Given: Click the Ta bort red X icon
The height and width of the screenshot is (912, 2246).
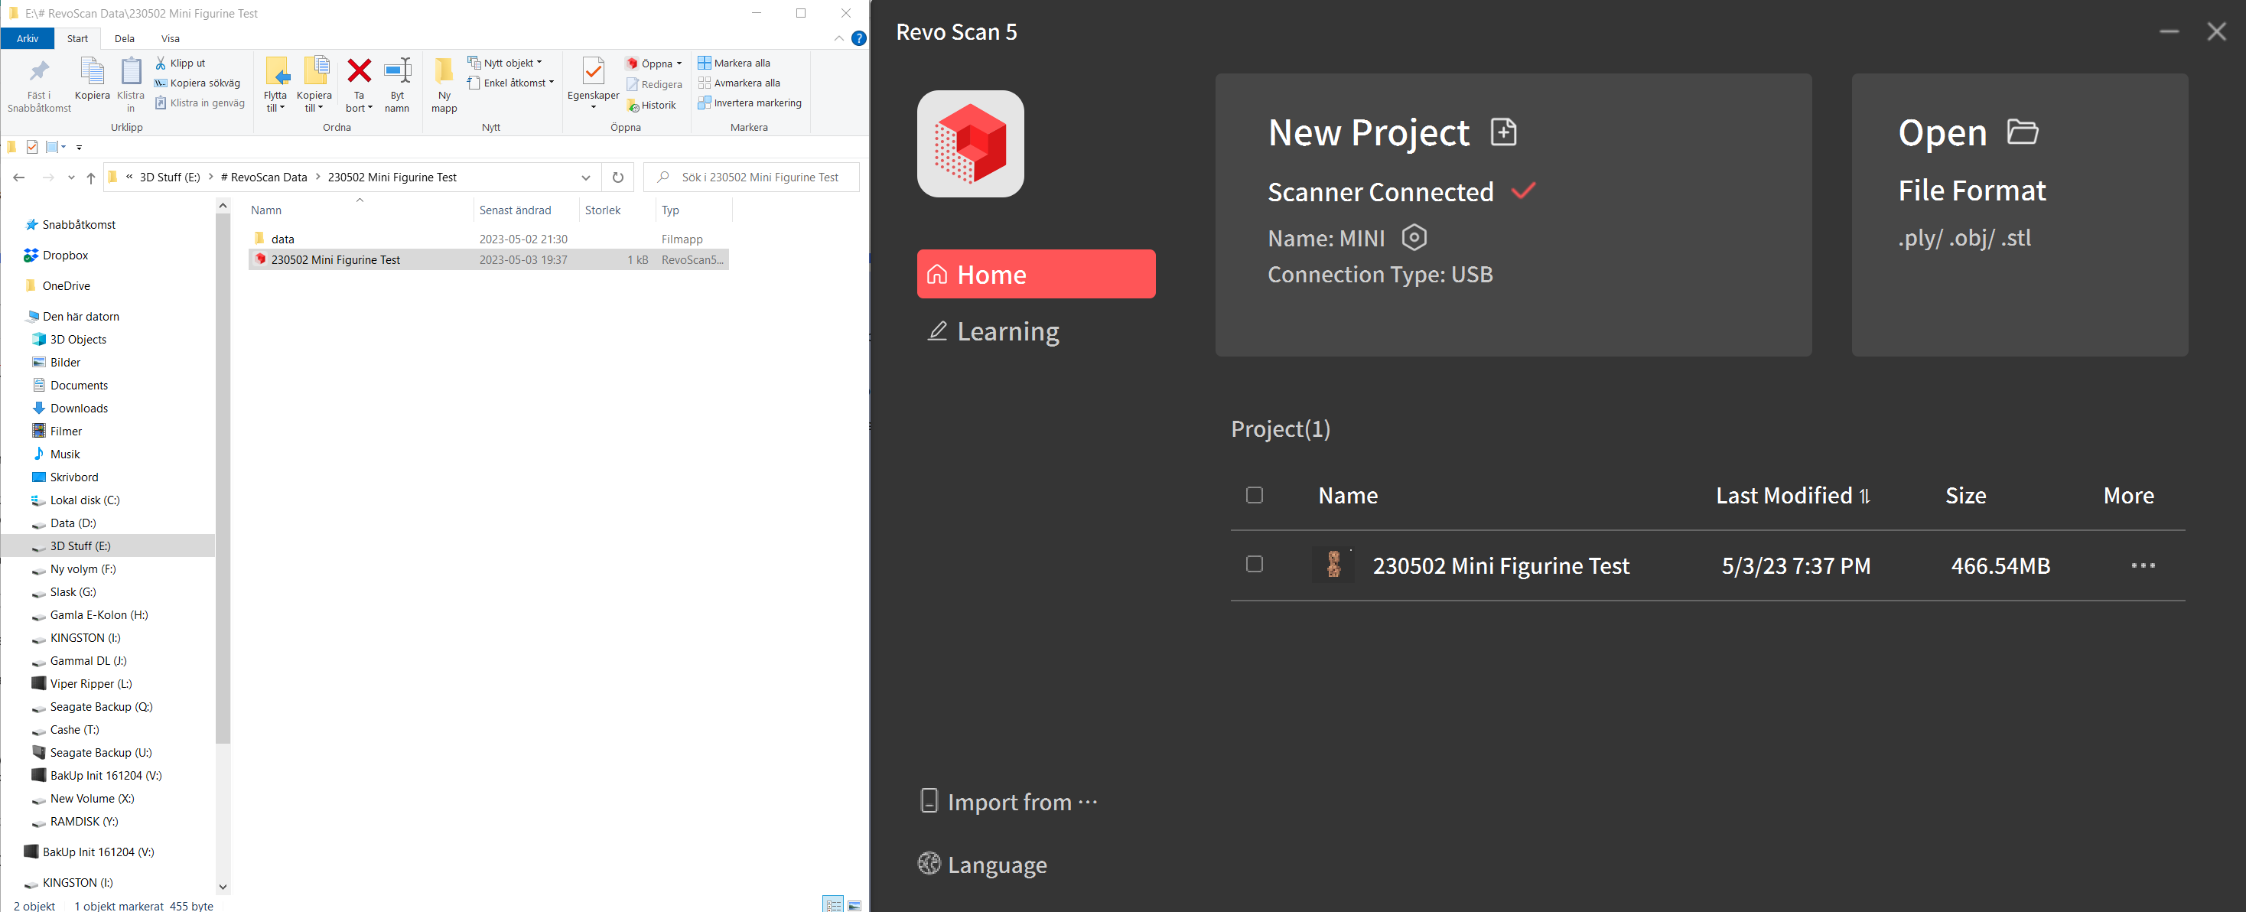Looking at the screenshot, I should point(358,70).
